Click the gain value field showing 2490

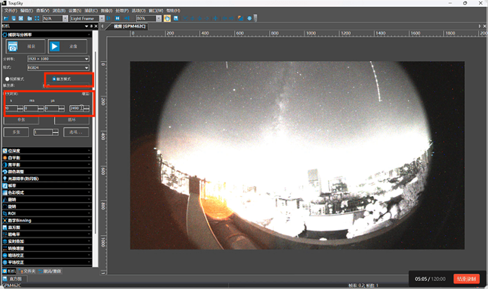[x=75, y=108]
